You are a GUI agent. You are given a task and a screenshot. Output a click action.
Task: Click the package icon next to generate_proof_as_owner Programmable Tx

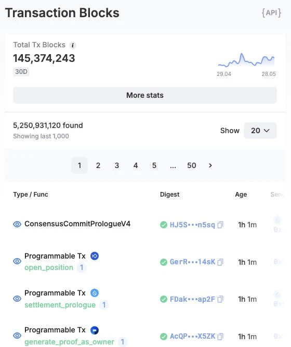point(95,330)
